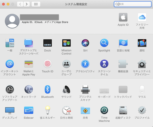
Task: Open インターネットアカウント preferences
Action: pyautogui.click(x=10, y=64)
